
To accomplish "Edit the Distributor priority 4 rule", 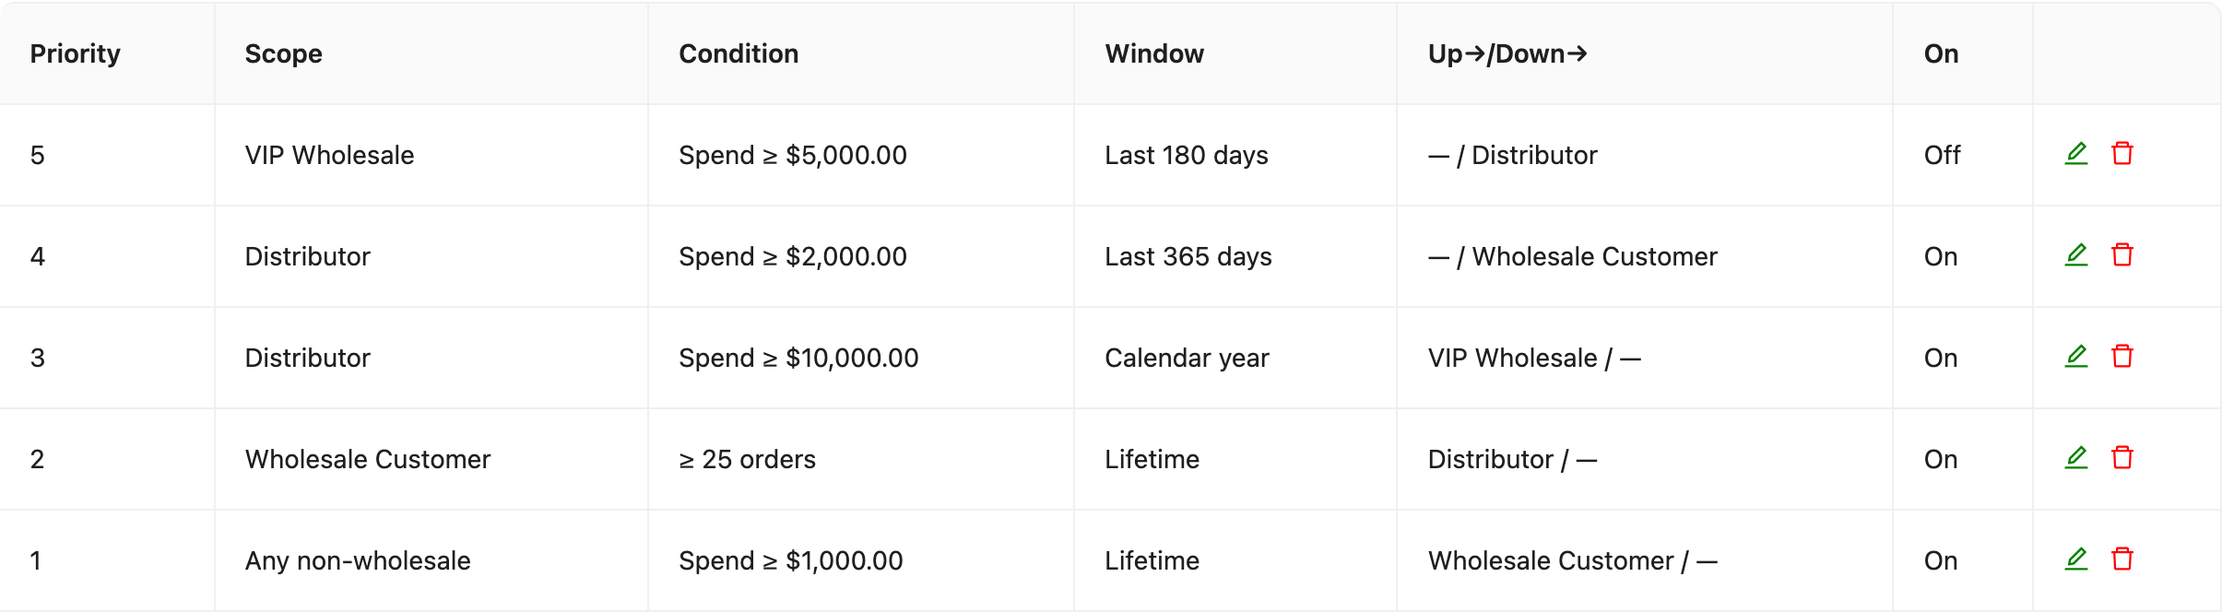I will [2076, 255].
